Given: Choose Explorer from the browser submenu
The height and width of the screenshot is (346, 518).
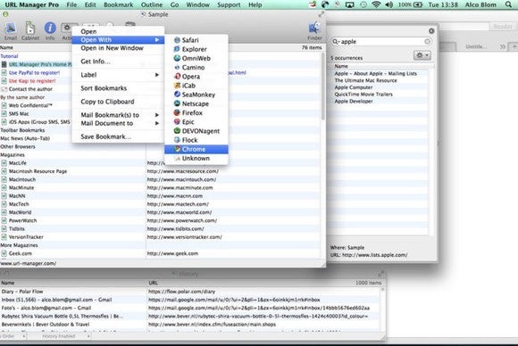Looking at the screenshot, I should (196, 49).
